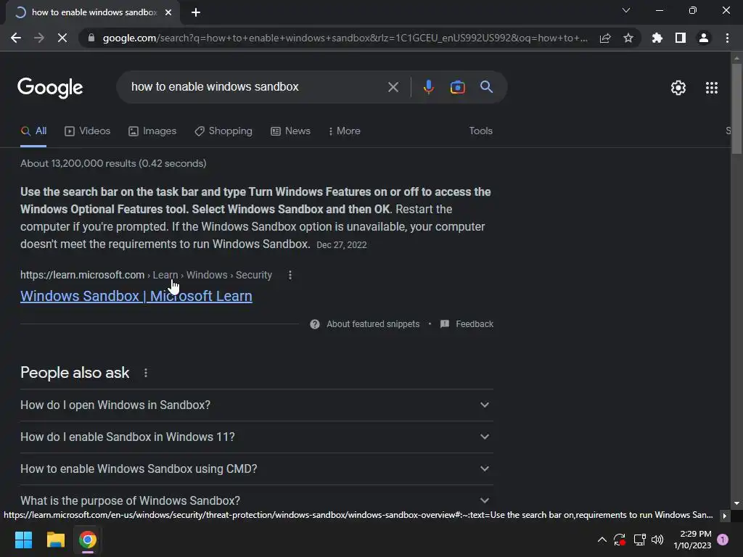Open the tab search chevron in title bar
This screenshot has height=557, width=743.
click(626, 10)
